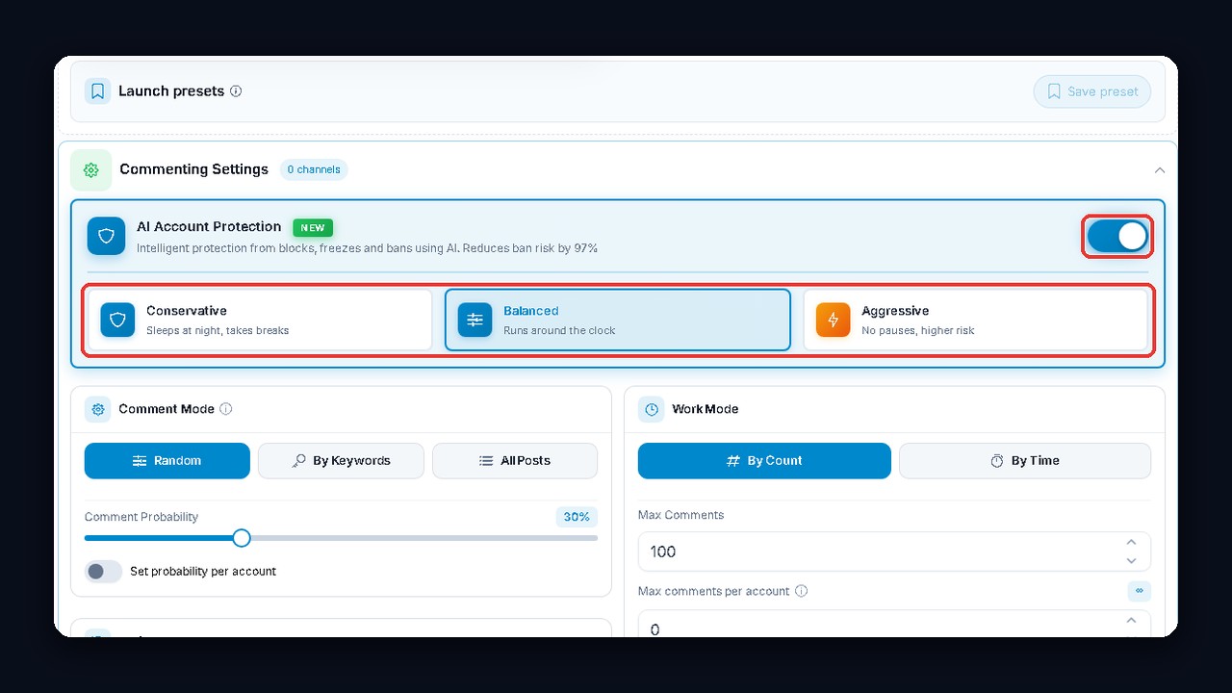Enable Set probability per account toggle
This screenshot has width=1232, height=693.
(103, 572)
